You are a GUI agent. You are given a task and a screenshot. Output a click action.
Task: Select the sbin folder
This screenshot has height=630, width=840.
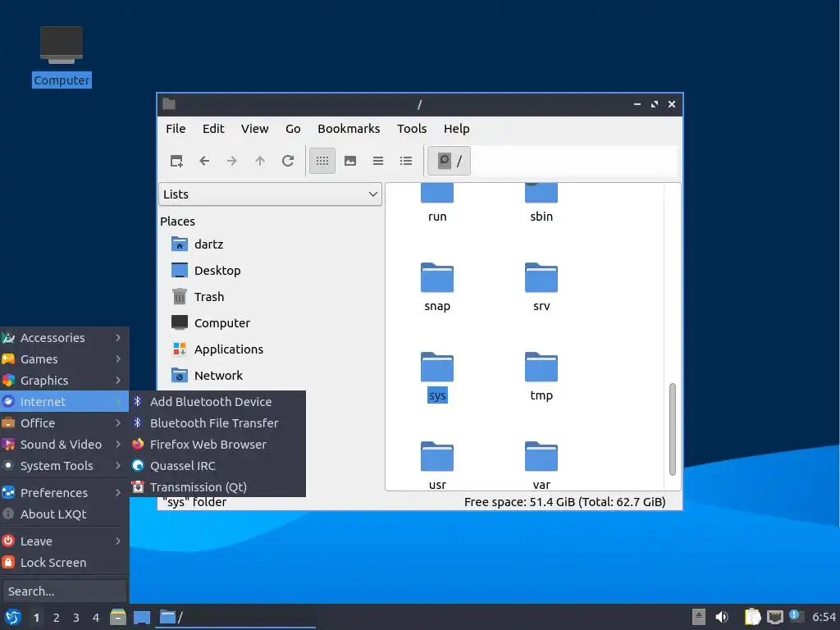point(541,203)
